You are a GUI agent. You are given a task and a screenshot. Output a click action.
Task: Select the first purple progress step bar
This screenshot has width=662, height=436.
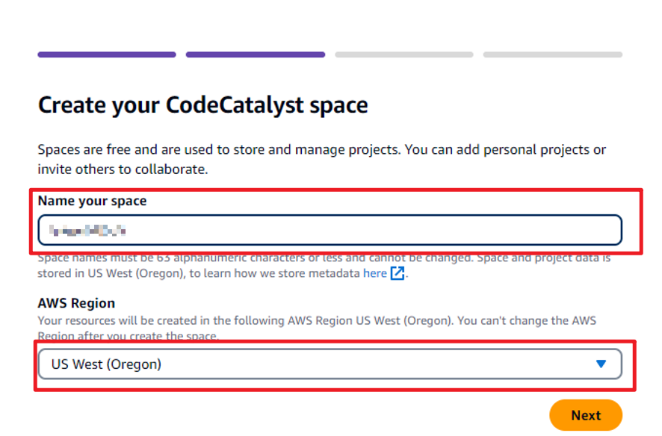click(x=107, y=54)
